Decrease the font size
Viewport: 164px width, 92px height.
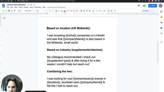[x=47, y=11]
